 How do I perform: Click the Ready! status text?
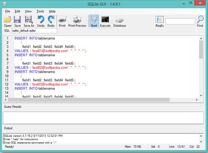tap(9, 147)
